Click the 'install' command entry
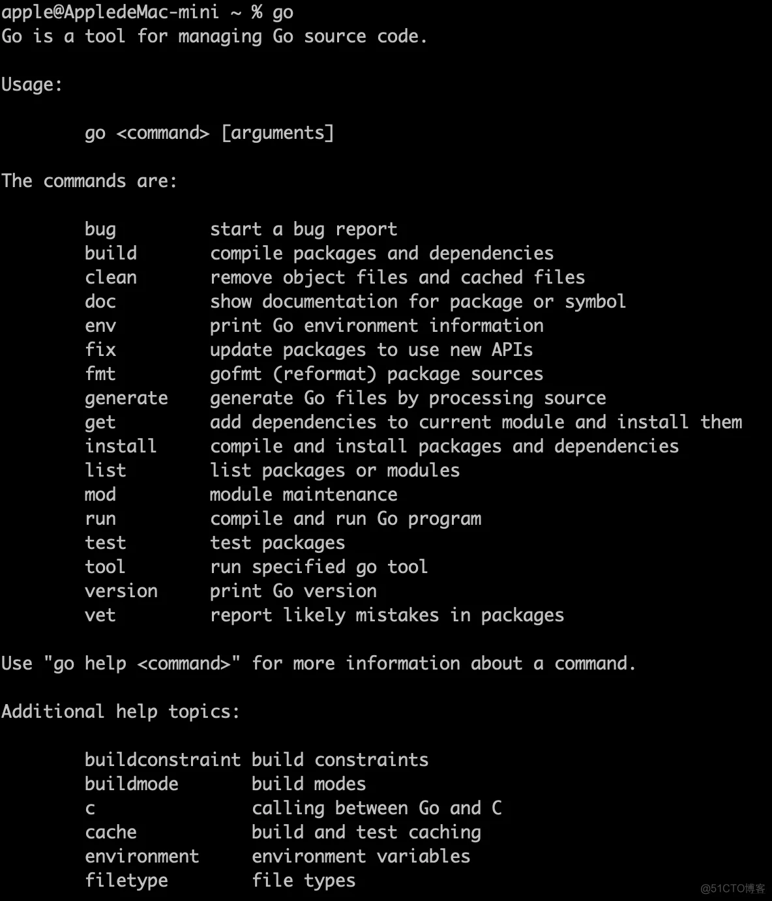This screenshot has width=772, height=901. point(121,446)
